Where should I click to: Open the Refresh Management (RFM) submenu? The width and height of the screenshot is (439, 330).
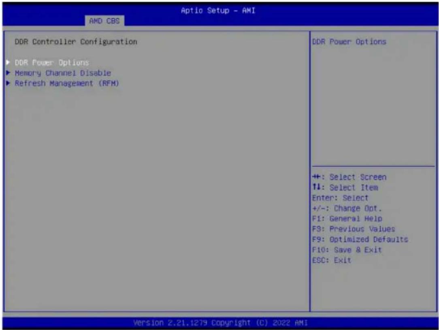[x=67, y=83]
